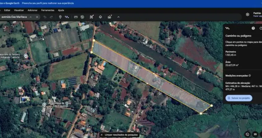Open the map layers icon
262x138 pixels.
(x=100, y=17)
